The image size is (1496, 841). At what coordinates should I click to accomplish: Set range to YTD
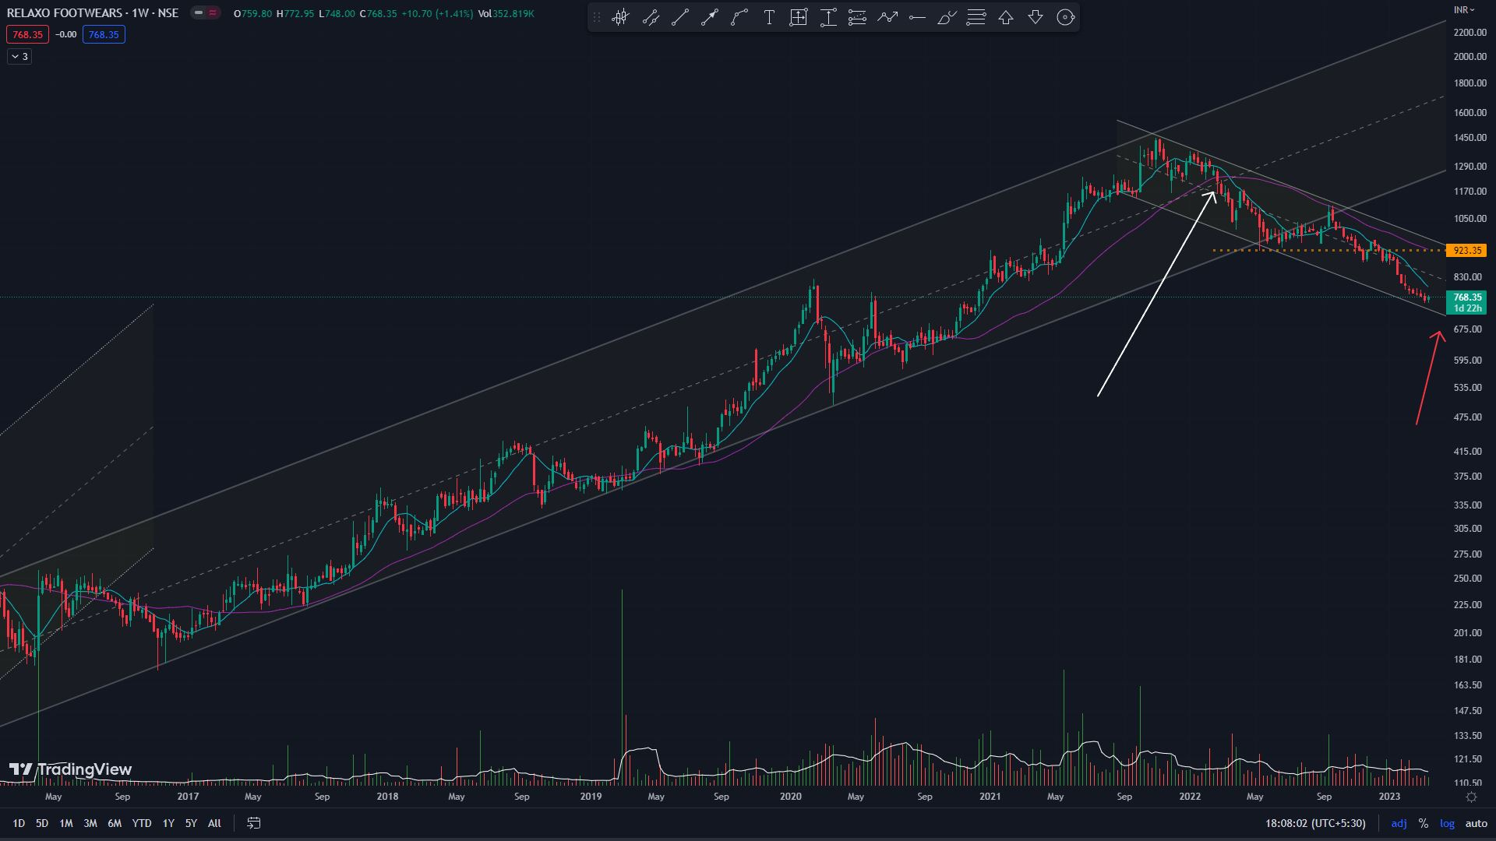click(142, 823)
